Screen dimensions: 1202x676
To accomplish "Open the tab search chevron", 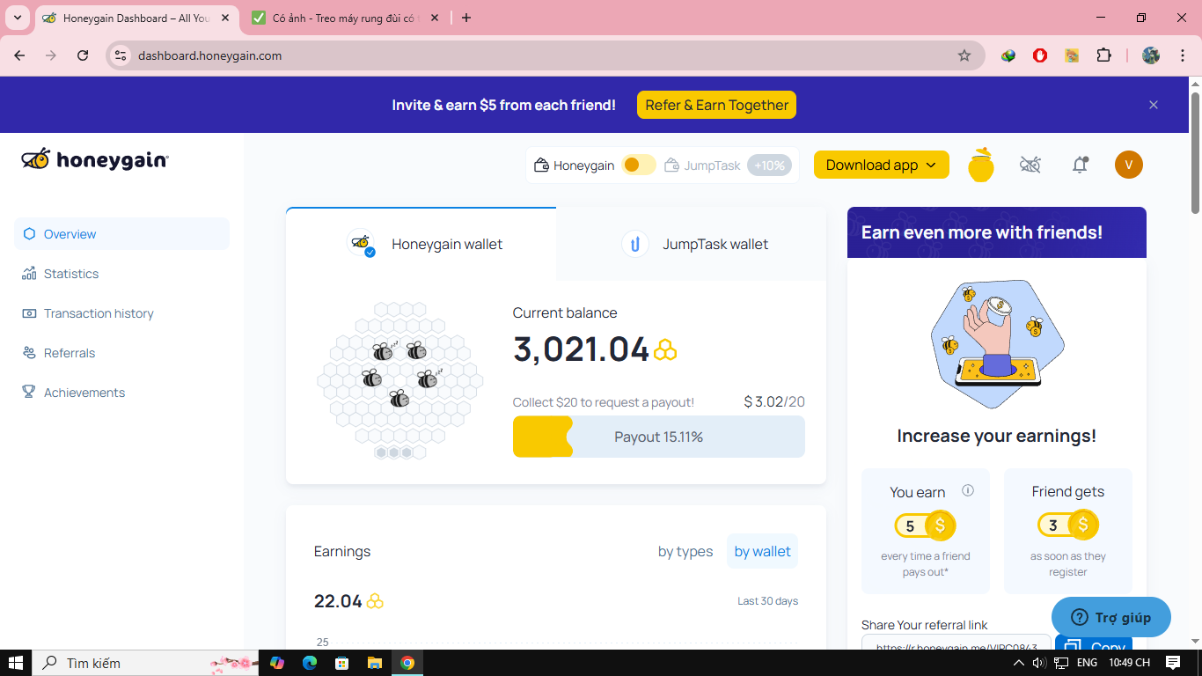I will pos(17,18).
